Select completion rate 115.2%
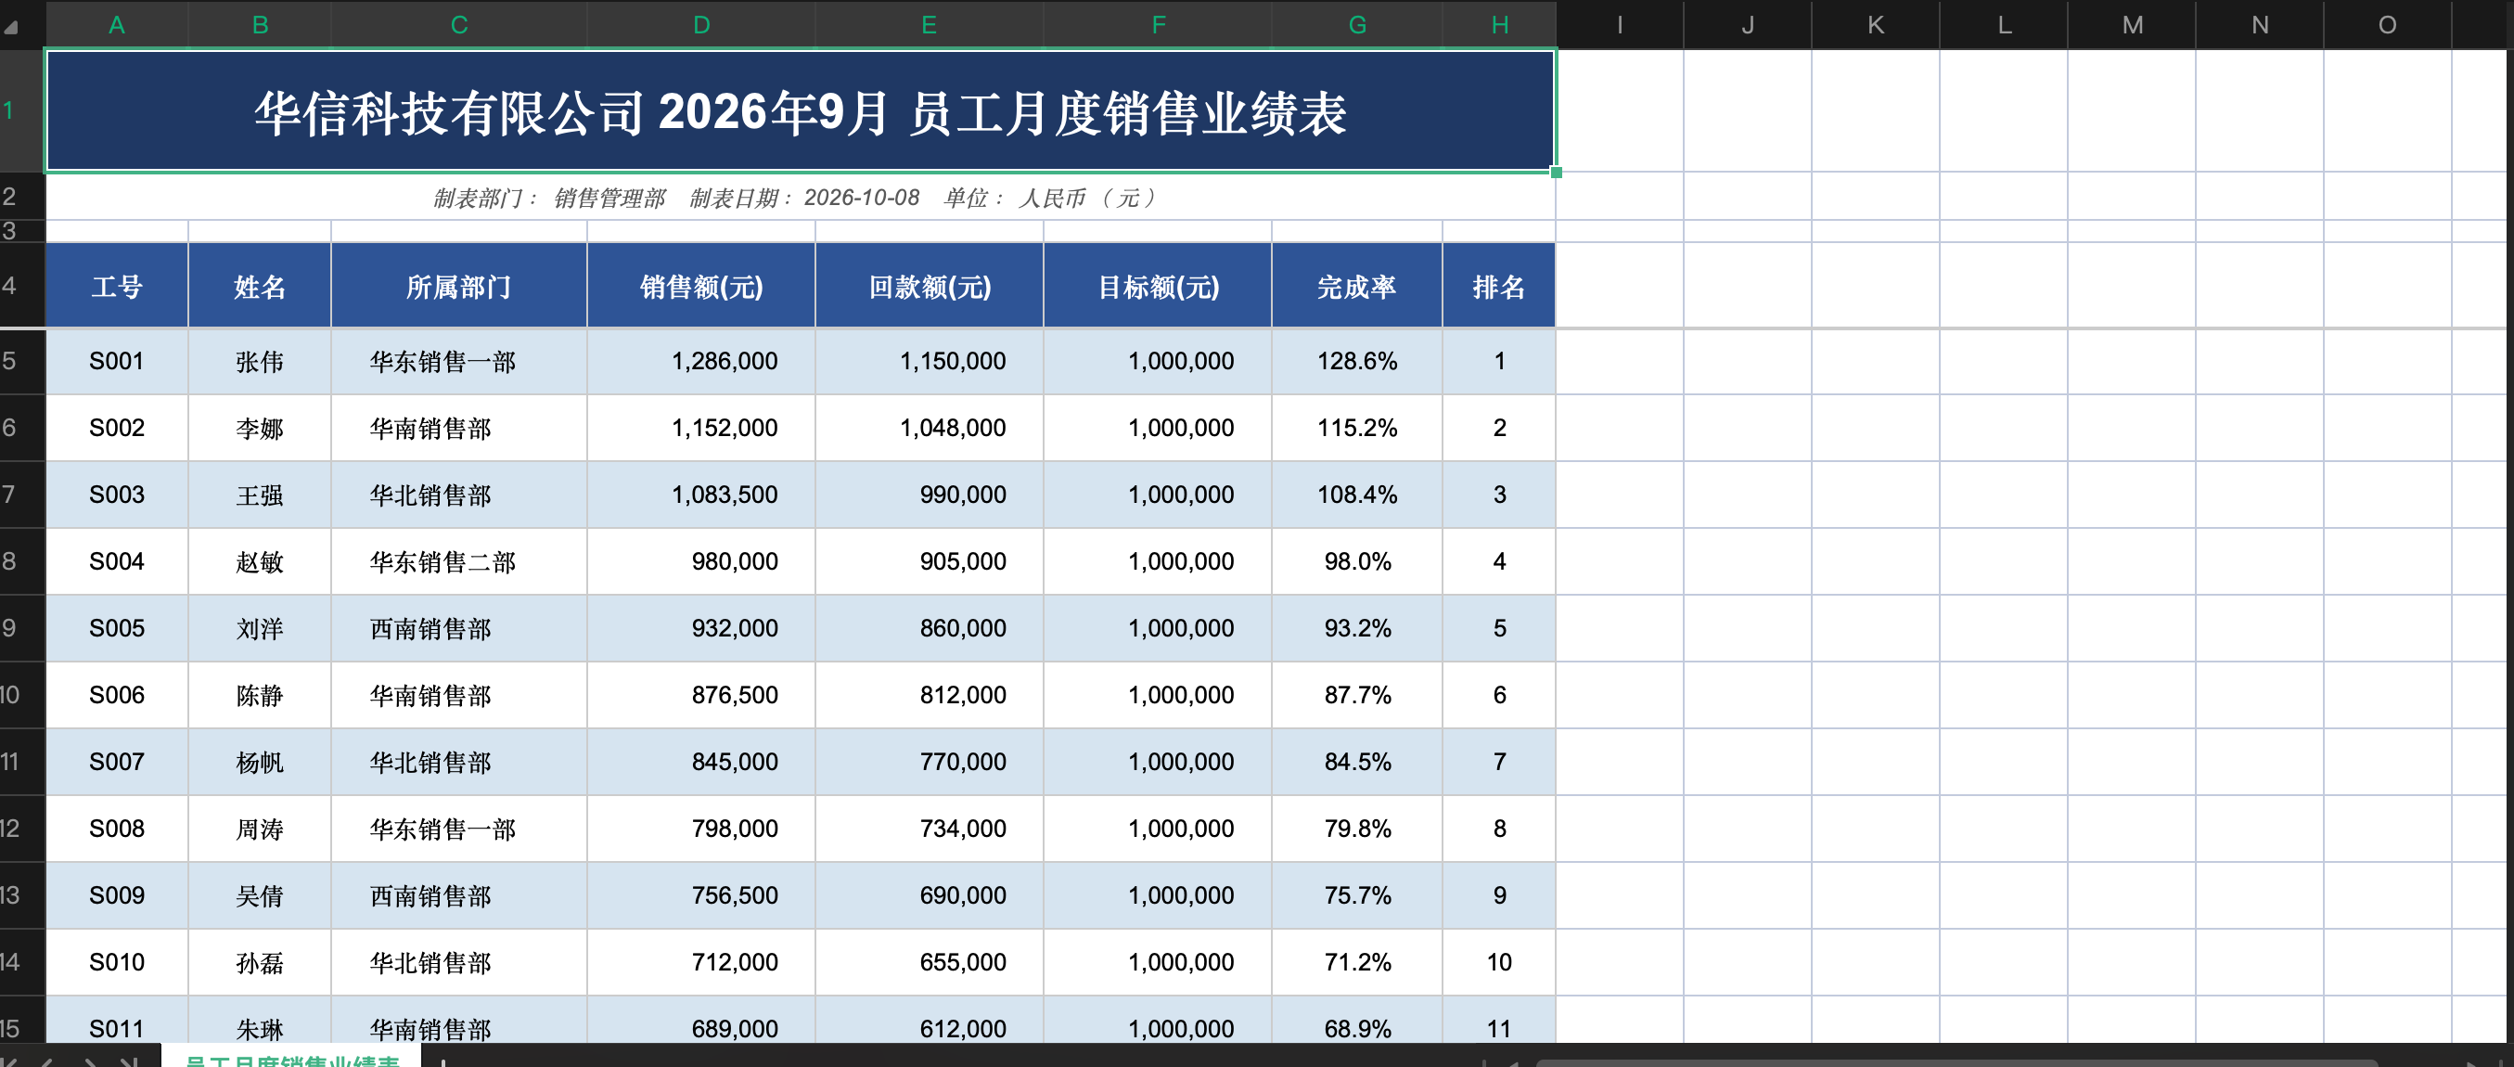 click(x=1356, y=428)
